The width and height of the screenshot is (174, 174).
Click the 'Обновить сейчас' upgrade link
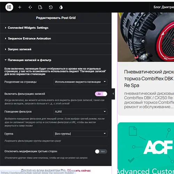79,171
